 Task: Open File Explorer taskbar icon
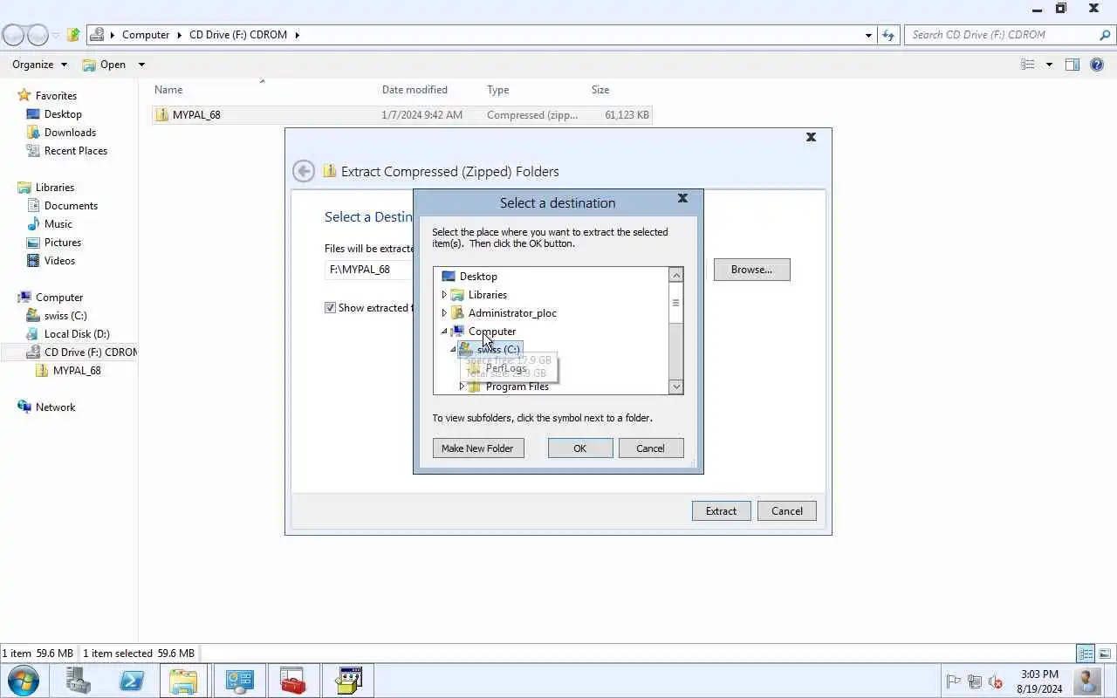tap(183, 681)
